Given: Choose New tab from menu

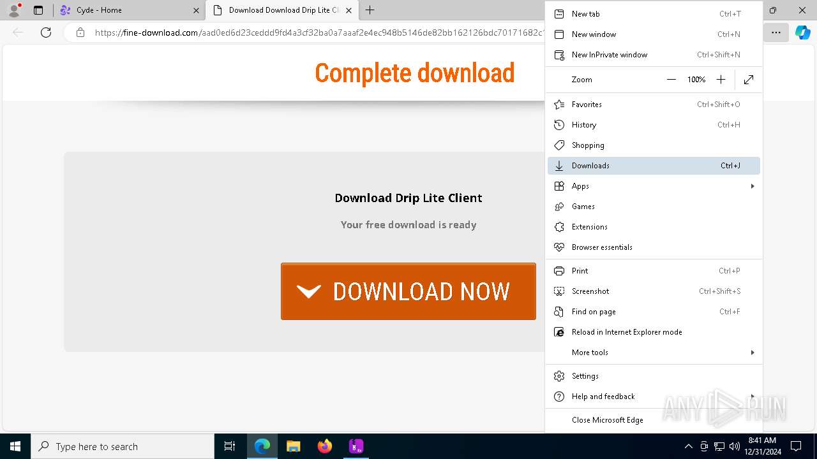Looking at the screenshot, I should click(654, 14).
